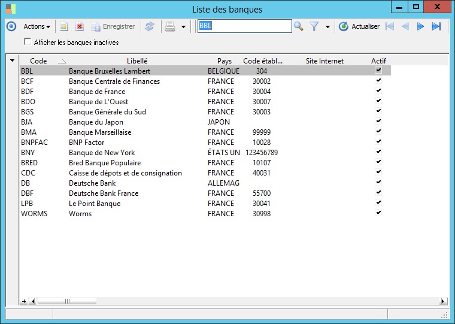The width and height of the screenshot is (455, 324).
Task: Toggle Actif checkbox for Banque Bruxelles Lambert
Action: pos(378,71)
